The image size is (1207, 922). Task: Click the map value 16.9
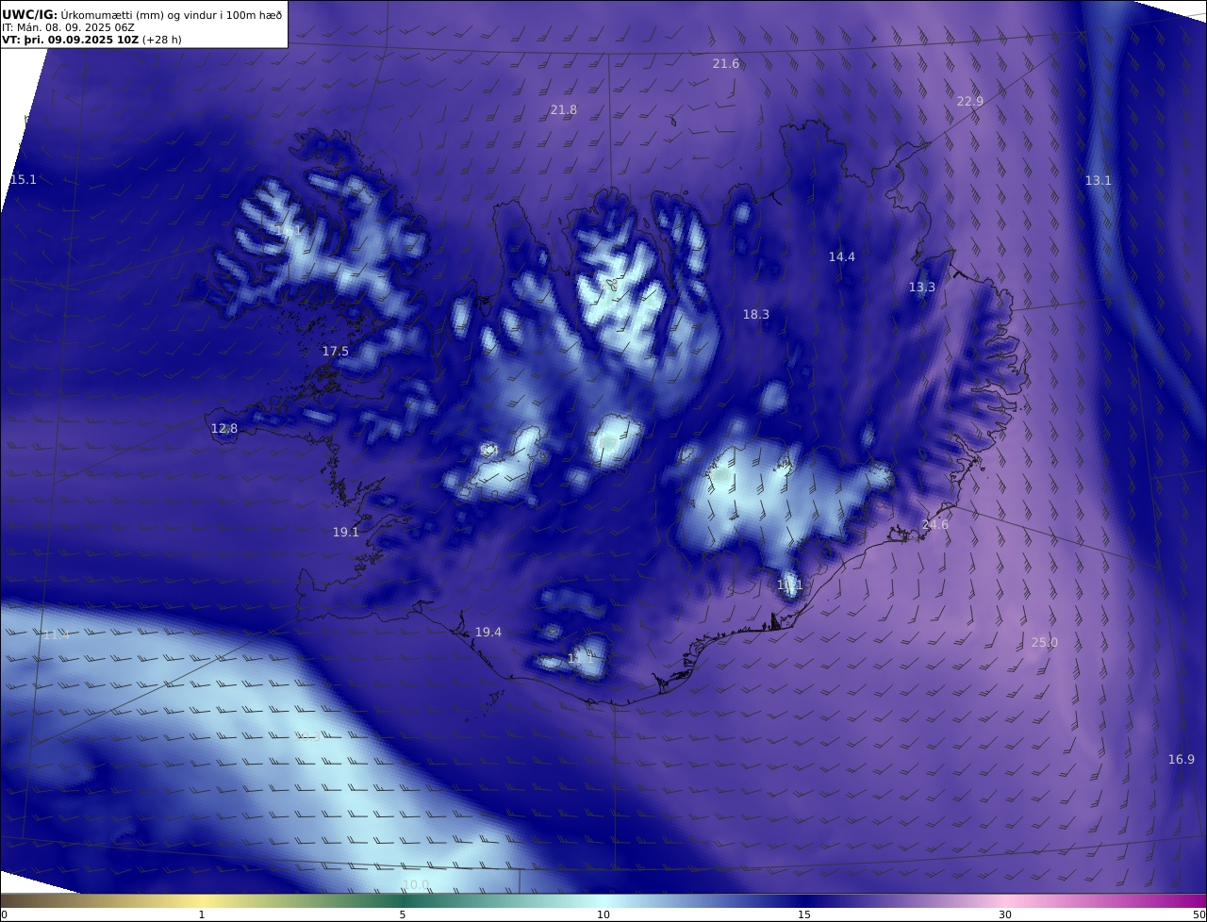pyautogui.click(x=1182, y=759)
